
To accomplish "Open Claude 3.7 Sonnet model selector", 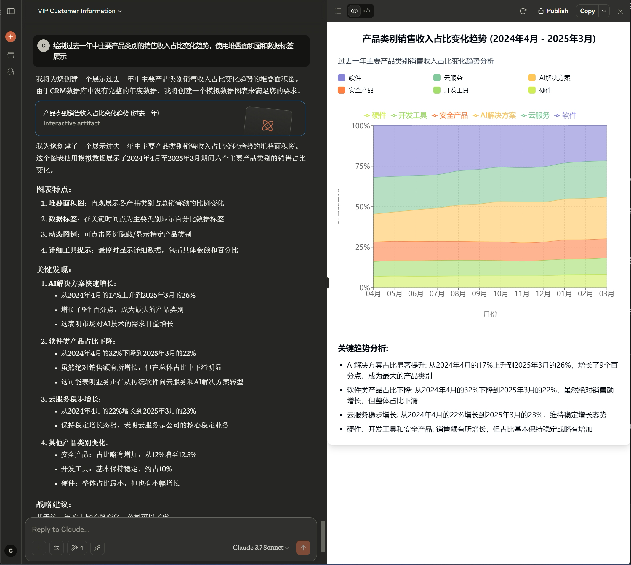I will [261, 548].
